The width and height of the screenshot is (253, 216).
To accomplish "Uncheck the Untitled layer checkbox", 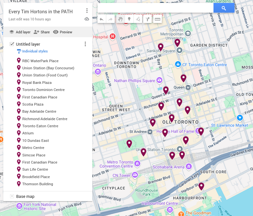I will click(x=12, y=44).
